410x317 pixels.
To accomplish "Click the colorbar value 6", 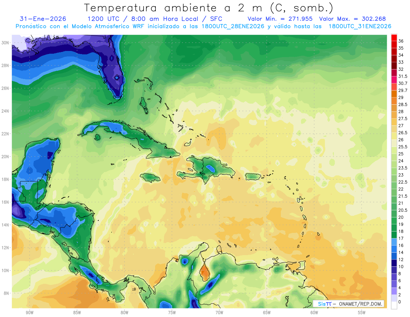I will pos(400,280).
